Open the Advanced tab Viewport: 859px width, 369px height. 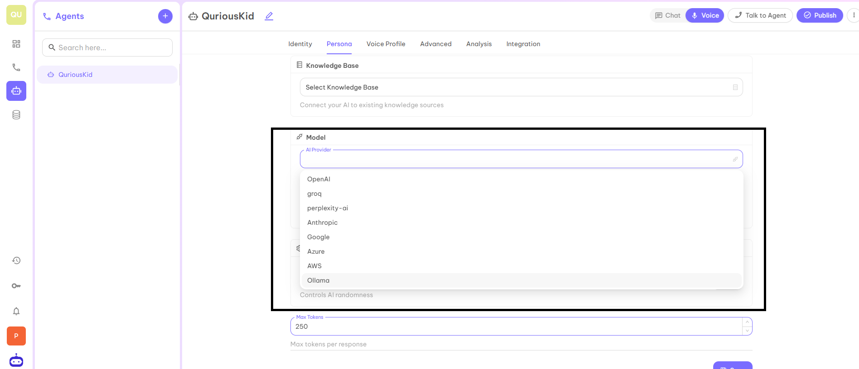[436, 44]
